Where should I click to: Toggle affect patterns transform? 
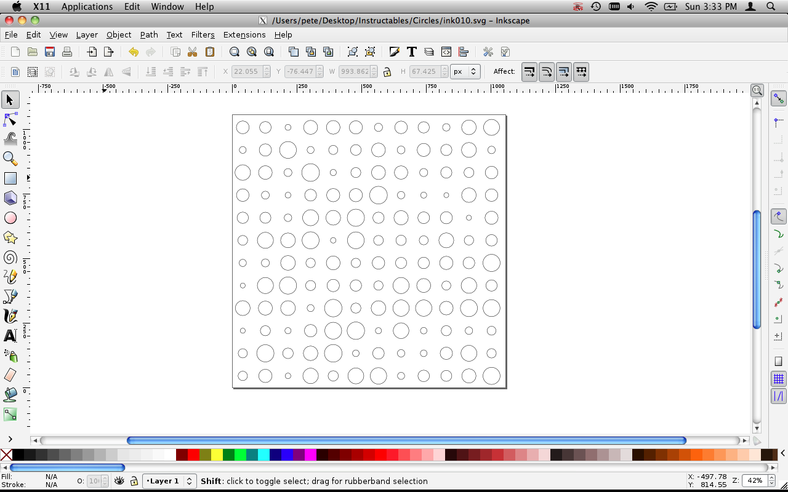click(x=581, y=72)
